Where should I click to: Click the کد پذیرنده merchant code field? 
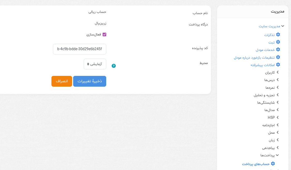pos(80,49)
